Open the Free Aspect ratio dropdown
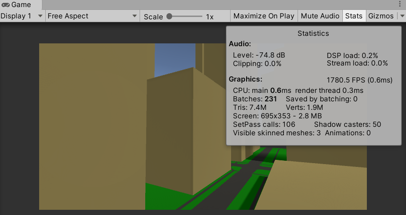 pyautogui.click(x=92, y=16)
